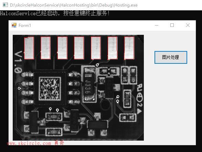Click the J336 component in the image

click(88, 87)
